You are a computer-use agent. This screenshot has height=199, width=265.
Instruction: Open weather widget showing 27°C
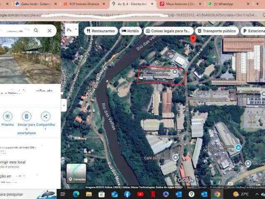(x=241, y=194)
